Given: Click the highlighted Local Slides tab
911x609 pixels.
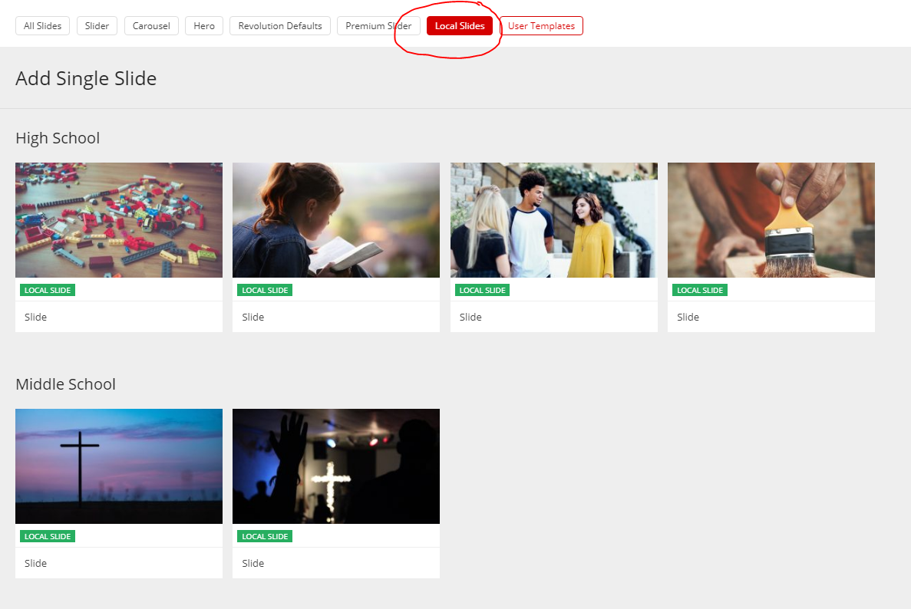Looking at the screenshot, I should [460, 26].
